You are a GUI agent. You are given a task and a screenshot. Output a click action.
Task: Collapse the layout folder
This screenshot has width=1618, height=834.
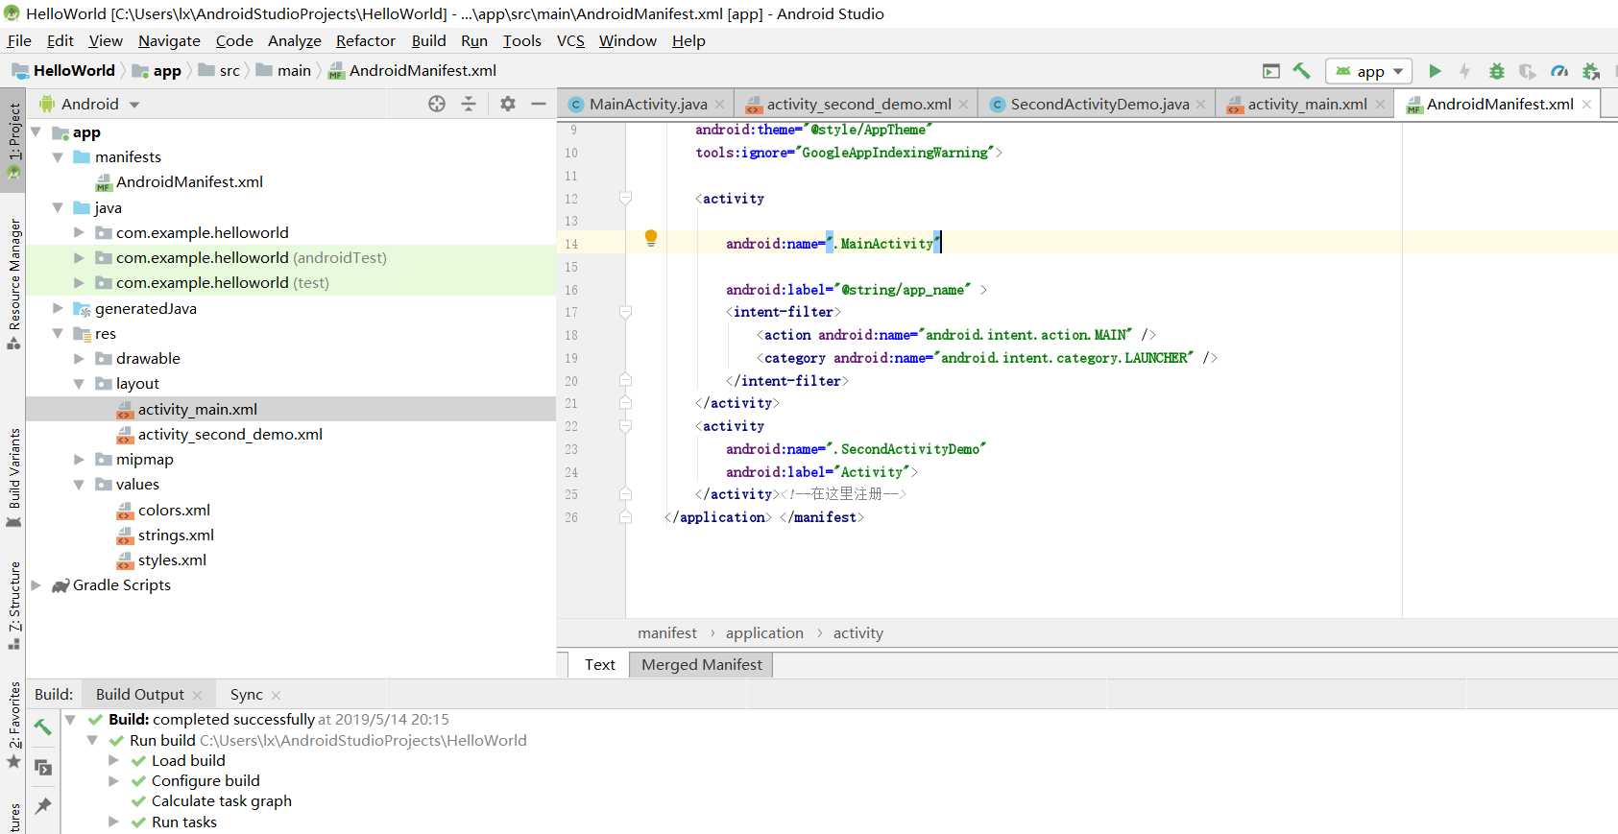[x=79, y=383]
